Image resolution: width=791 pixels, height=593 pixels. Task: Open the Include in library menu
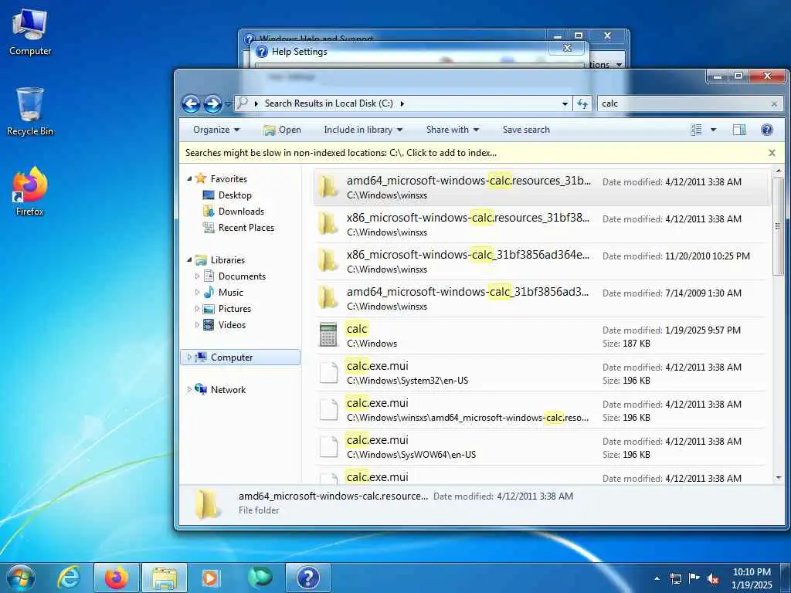363,130
